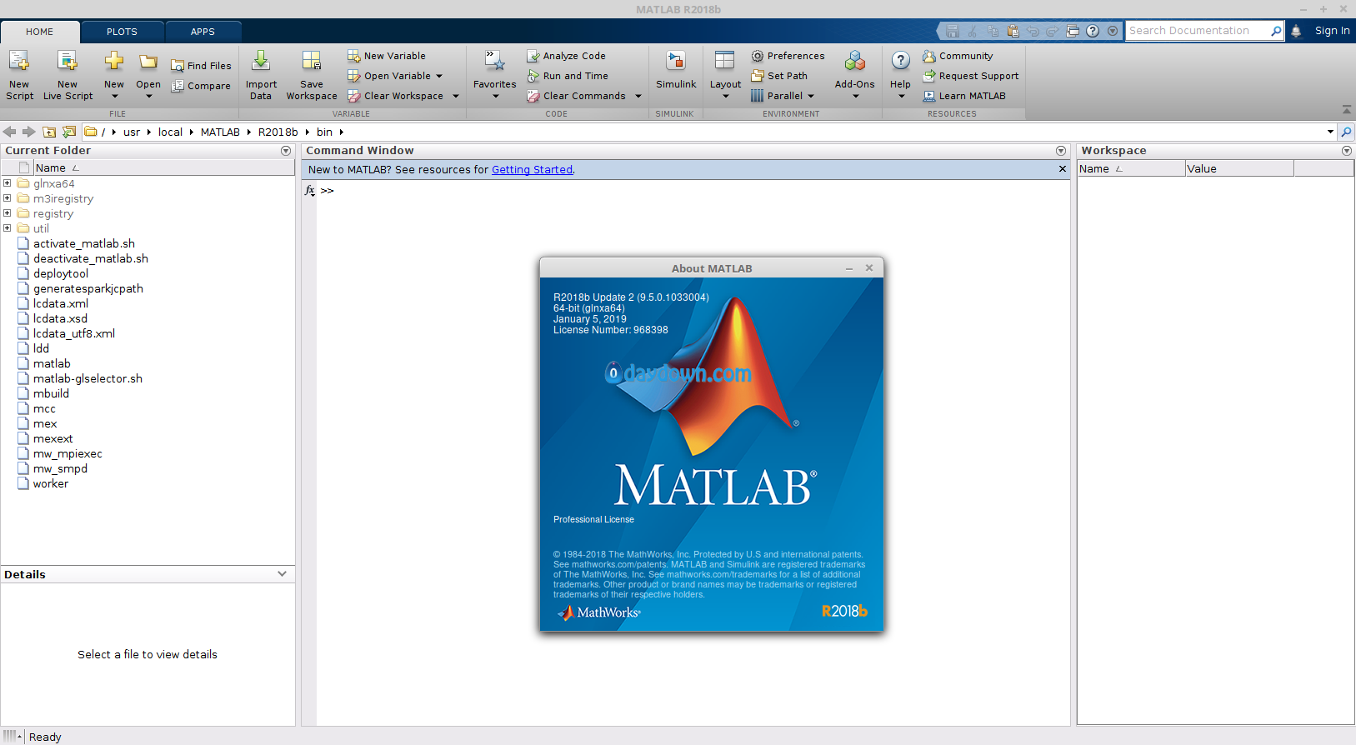The image size is (1356, 745).
Task: Create a New Live Script
Action: point(68,75)
